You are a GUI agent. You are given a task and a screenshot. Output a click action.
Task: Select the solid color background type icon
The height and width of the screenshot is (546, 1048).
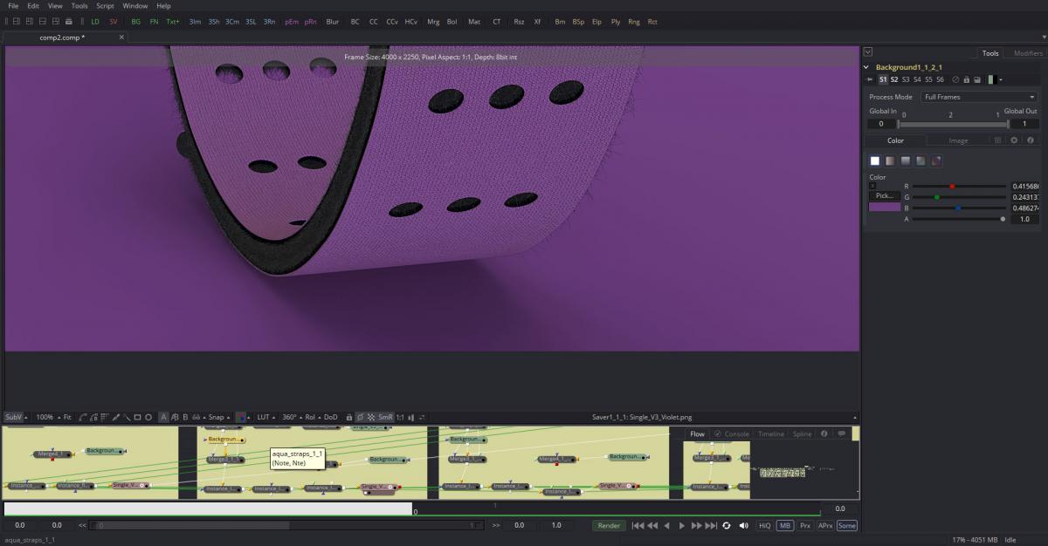click(875, 160)
